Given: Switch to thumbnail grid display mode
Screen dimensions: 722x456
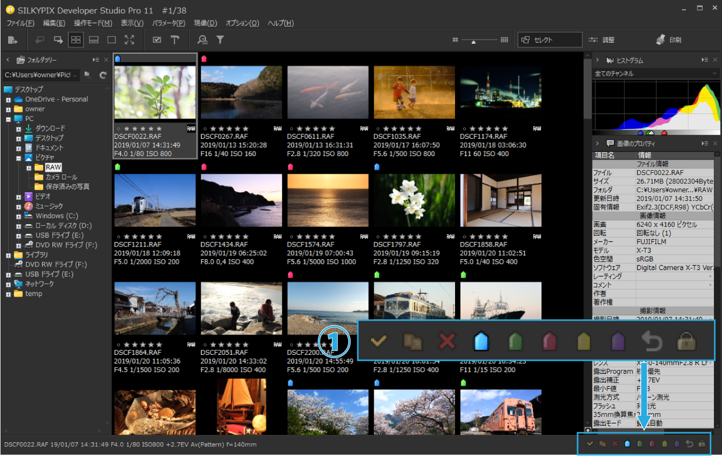Looking at the screenshot, I should coord(76,40).
